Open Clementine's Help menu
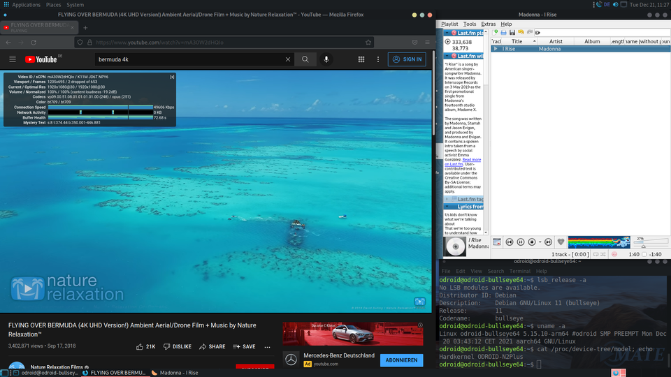Image resolution: width=671 pixels, height=377 pixels. [x=506, y=24]
